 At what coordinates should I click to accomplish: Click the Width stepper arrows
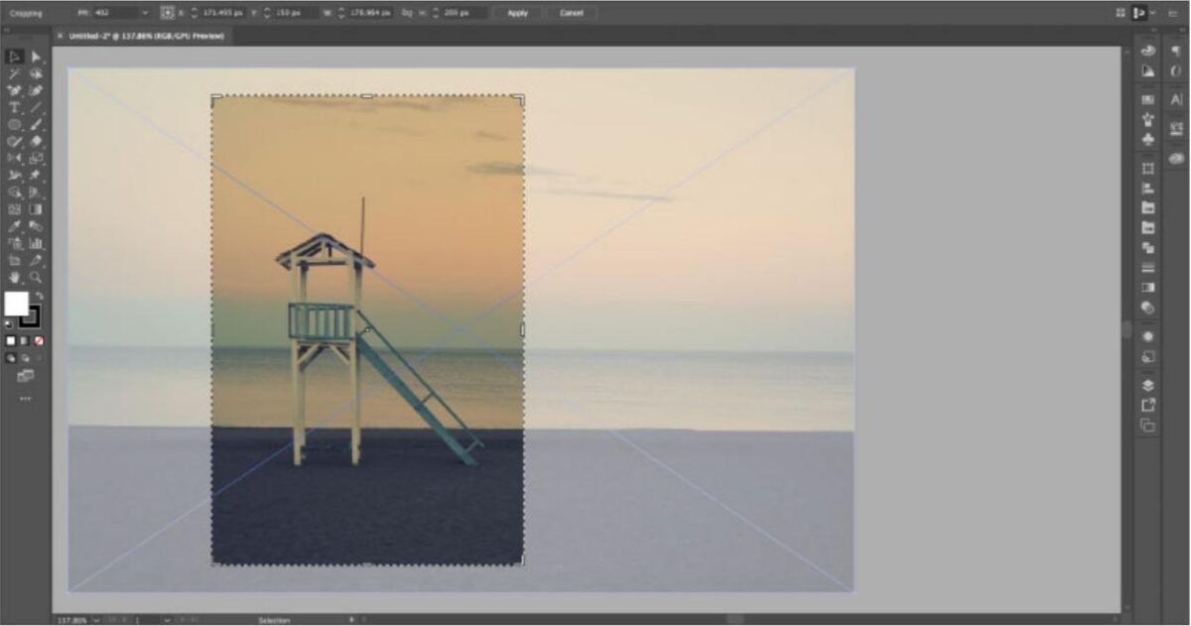point(340,13)
